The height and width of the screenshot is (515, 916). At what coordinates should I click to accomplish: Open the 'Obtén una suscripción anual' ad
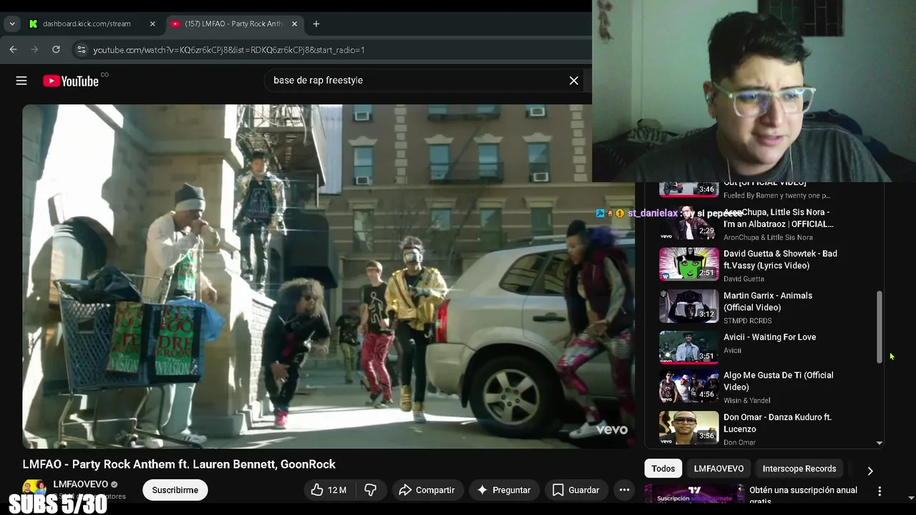pyautogui.click(x=803, y=495)
